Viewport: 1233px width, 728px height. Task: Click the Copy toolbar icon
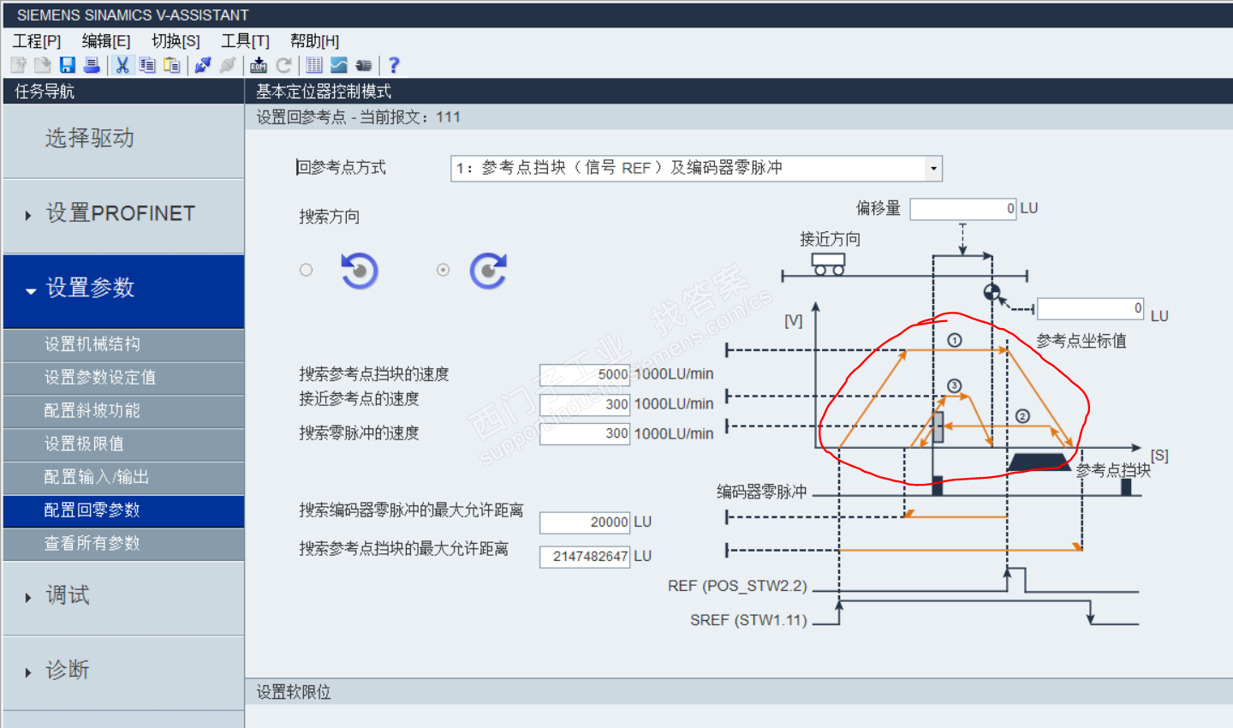click(x=147, y=65)
